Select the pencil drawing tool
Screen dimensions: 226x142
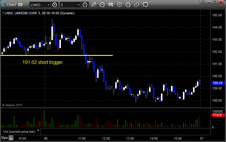coord(94,5)
